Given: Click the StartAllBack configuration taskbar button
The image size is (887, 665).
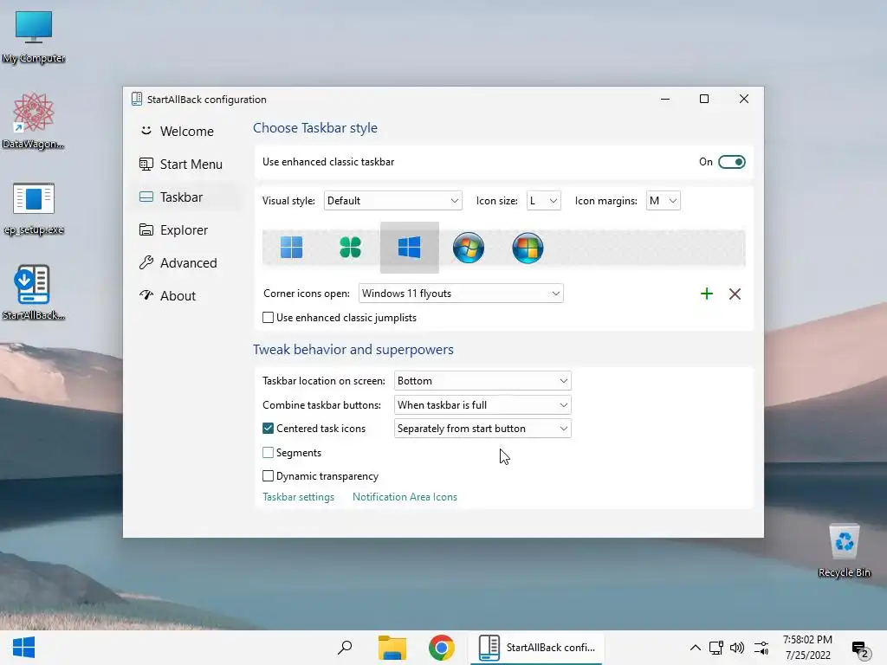Looking at the screenshot, I should (x=536, y=648).
